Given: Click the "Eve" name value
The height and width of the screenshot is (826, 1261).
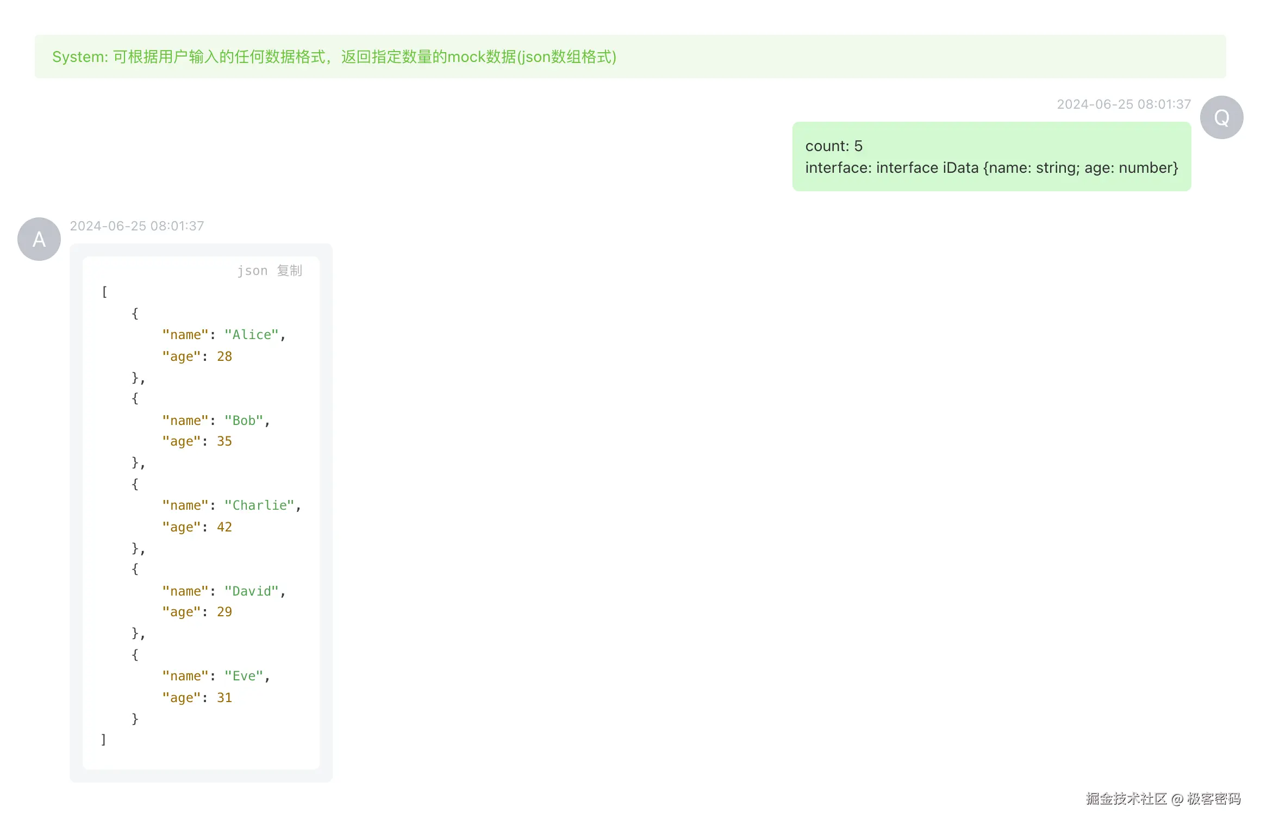Looking at the screenshot, I should (244, 676).
